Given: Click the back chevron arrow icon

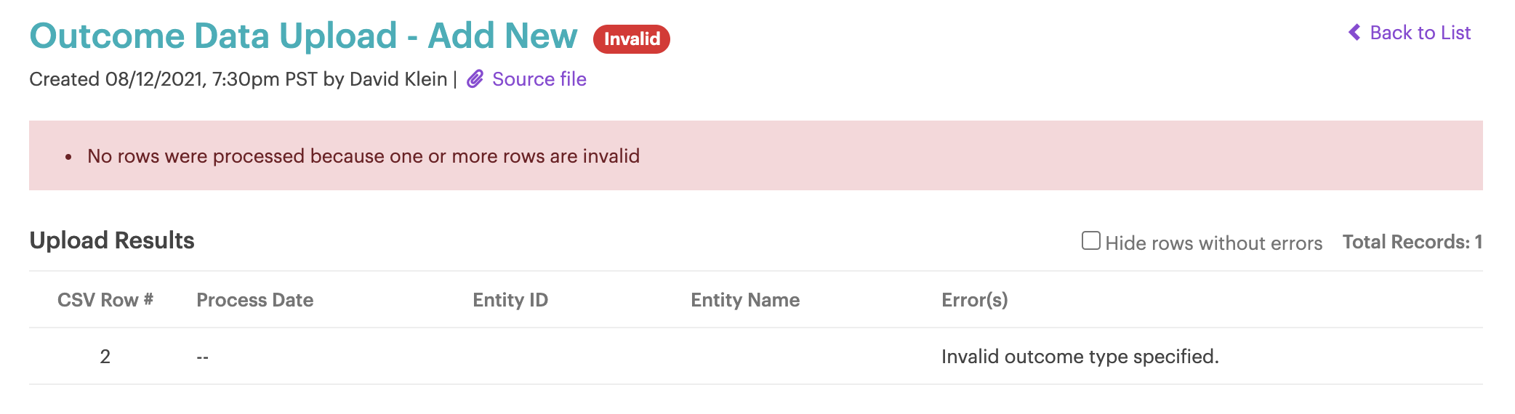Looking at the screenshot, I should [x=1354, y=33].
